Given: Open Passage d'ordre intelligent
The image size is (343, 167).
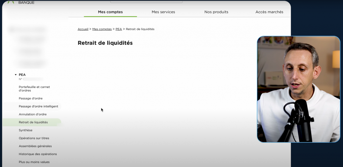Looking at the screenshot, I should click(38, 106).
